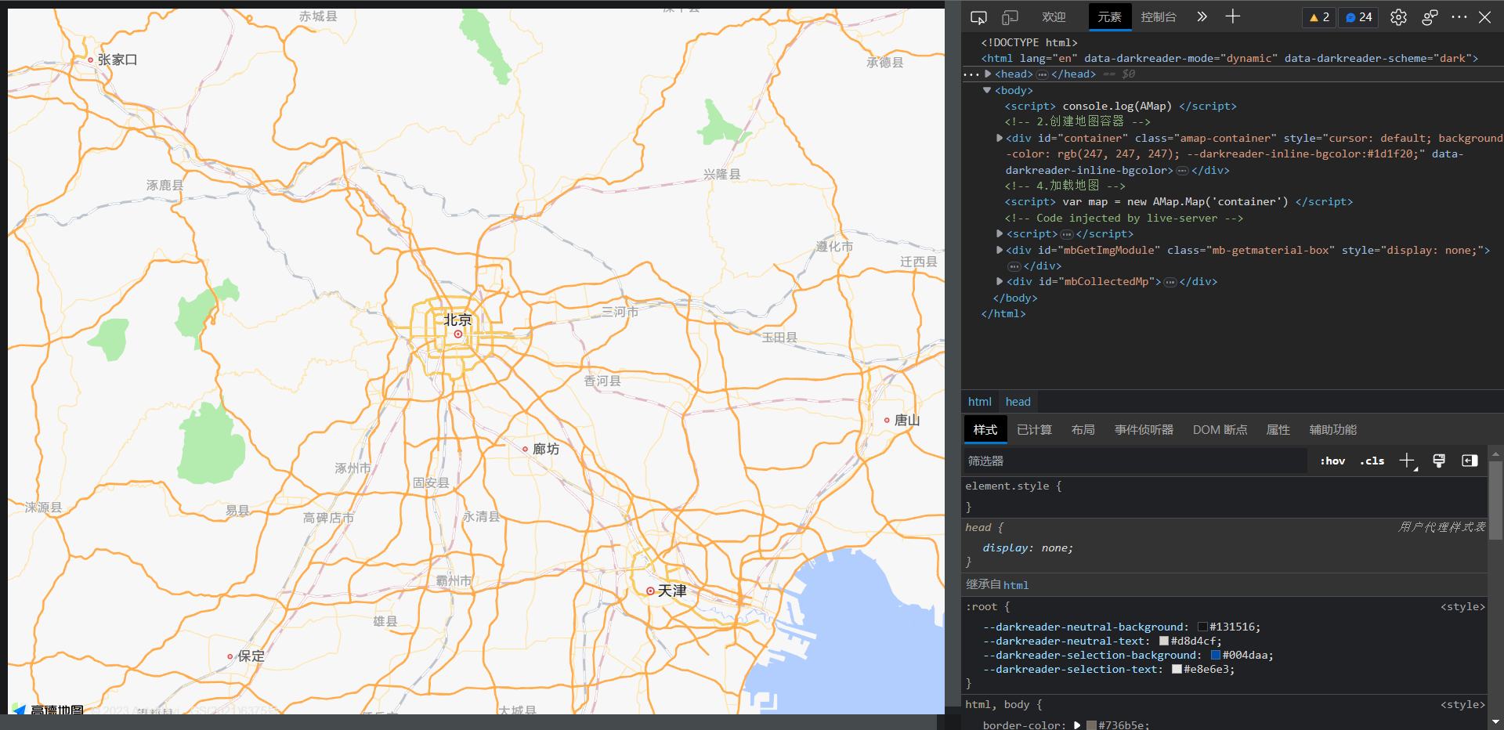Open the 24 messages indicator
This screenshot has height=730, width=1504.
pyautogui.click(x=1359, y=17)
